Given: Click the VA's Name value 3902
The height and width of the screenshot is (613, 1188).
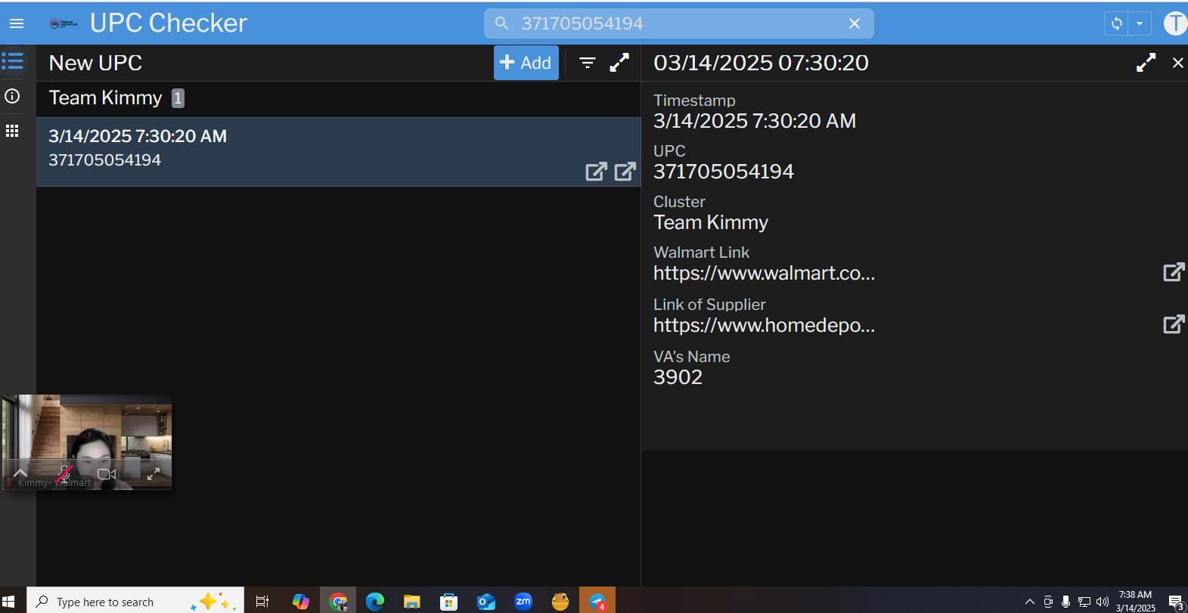Looking at the screenshot, I should pyautogui.click(x=678, y=377).
